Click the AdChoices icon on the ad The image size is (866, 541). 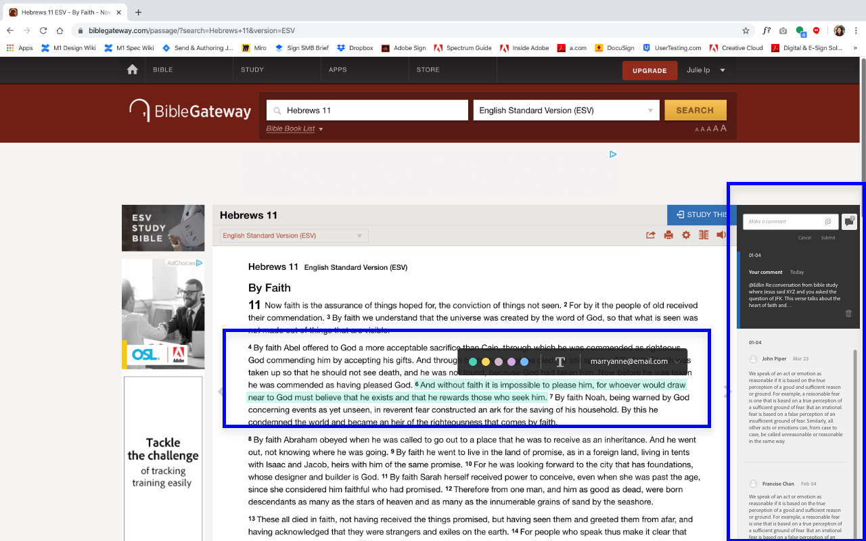point(200,263)
